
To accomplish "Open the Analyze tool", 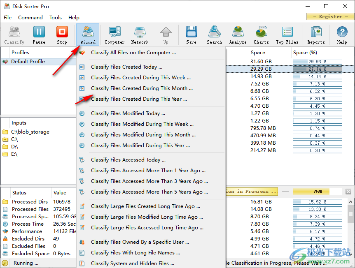I will pos(238,35).
